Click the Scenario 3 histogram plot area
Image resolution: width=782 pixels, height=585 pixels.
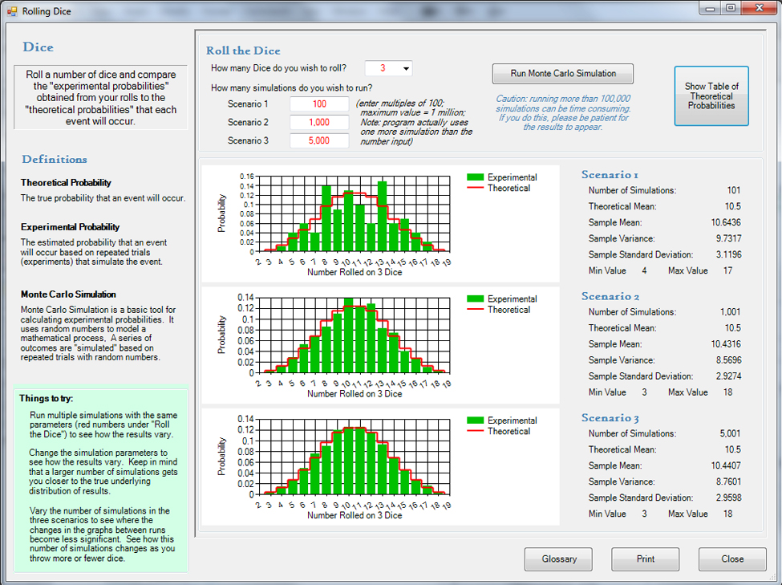click(x=353, y=457)
